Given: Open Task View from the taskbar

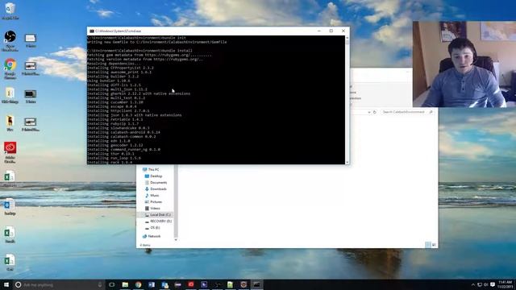Looking at the screenshot, I should pyautogui.click(x=112, y=284).
